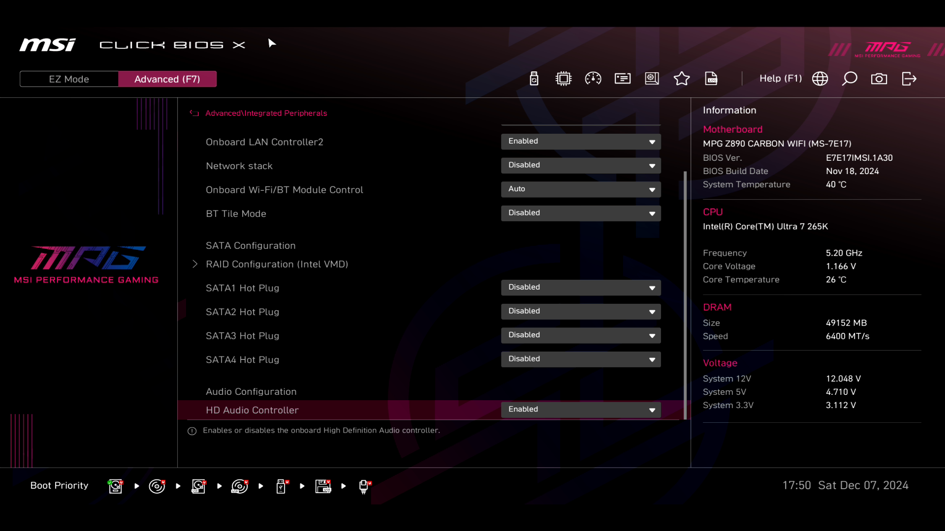Open the CPU hardware information icon
Screen dimensions: 945x531
pyautogui.click(x=564, y=79)
